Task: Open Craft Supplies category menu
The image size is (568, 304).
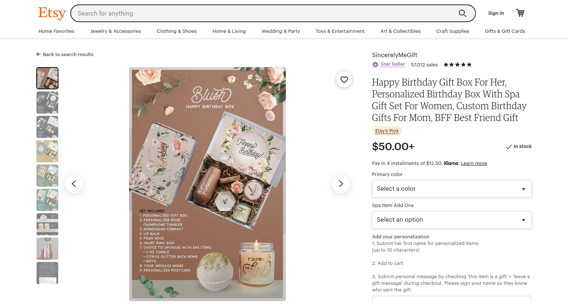Action: 453,31
